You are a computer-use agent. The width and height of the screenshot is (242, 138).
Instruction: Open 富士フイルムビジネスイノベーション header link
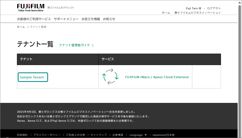click(x=197, y=13)
